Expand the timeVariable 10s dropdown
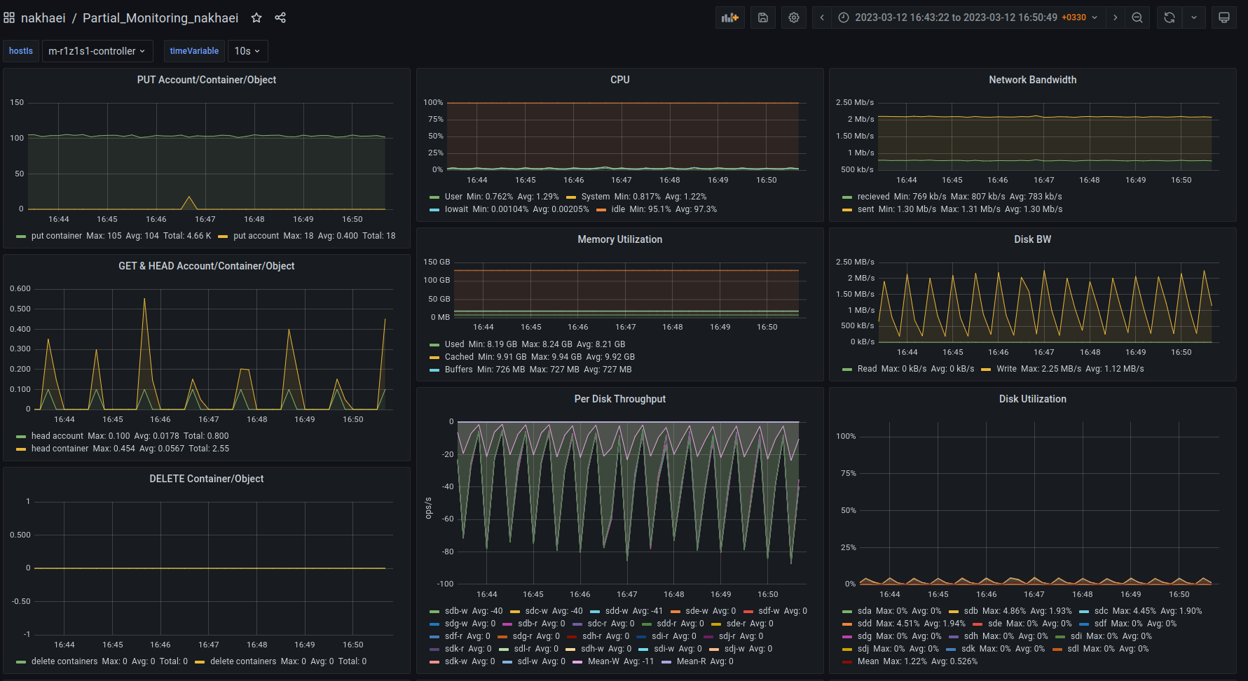The width and height of the screenshot is (1248, 681). point(247,51)
